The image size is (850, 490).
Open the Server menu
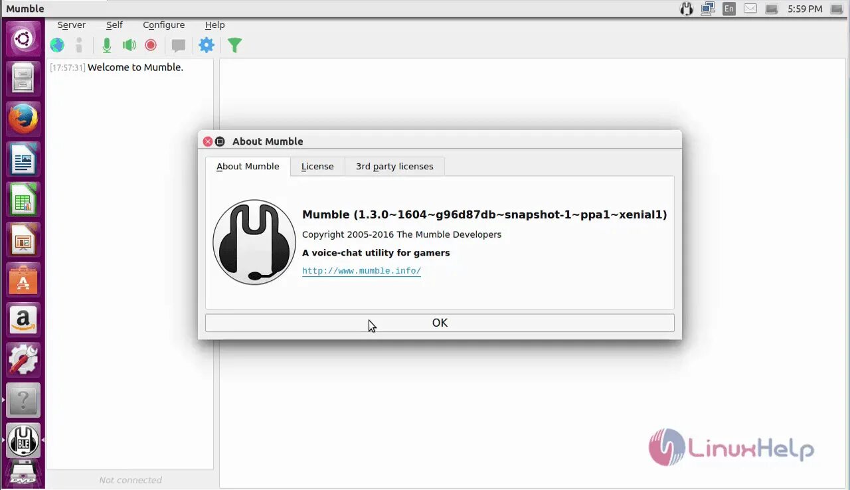(71, 25)
